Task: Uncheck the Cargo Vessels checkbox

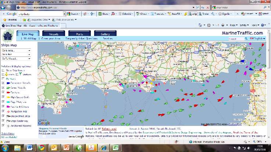Action: click(3, 88)
